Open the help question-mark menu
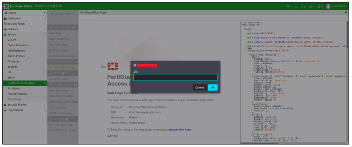 [x=311, y=7]
